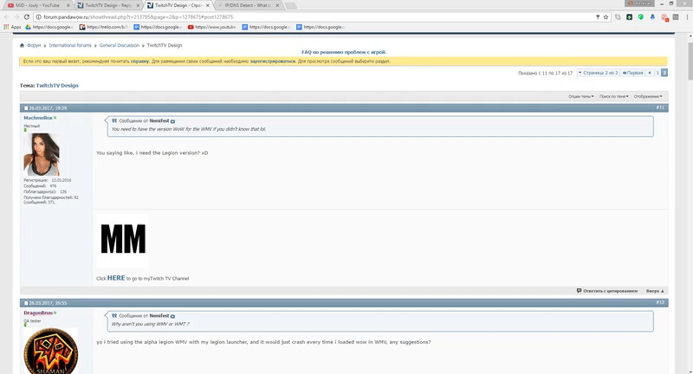Viewport: 693px width, 374px height.
Task: Click the dark green square extension icon
Action: click(x=630, y=16)
